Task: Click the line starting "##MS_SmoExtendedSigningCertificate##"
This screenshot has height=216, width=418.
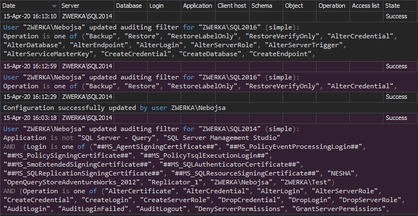Action: (153, 164)
